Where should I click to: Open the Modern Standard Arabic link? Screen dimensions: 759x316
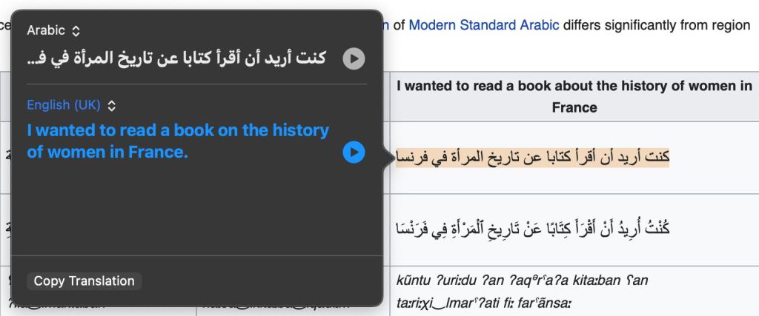(484, 25)
